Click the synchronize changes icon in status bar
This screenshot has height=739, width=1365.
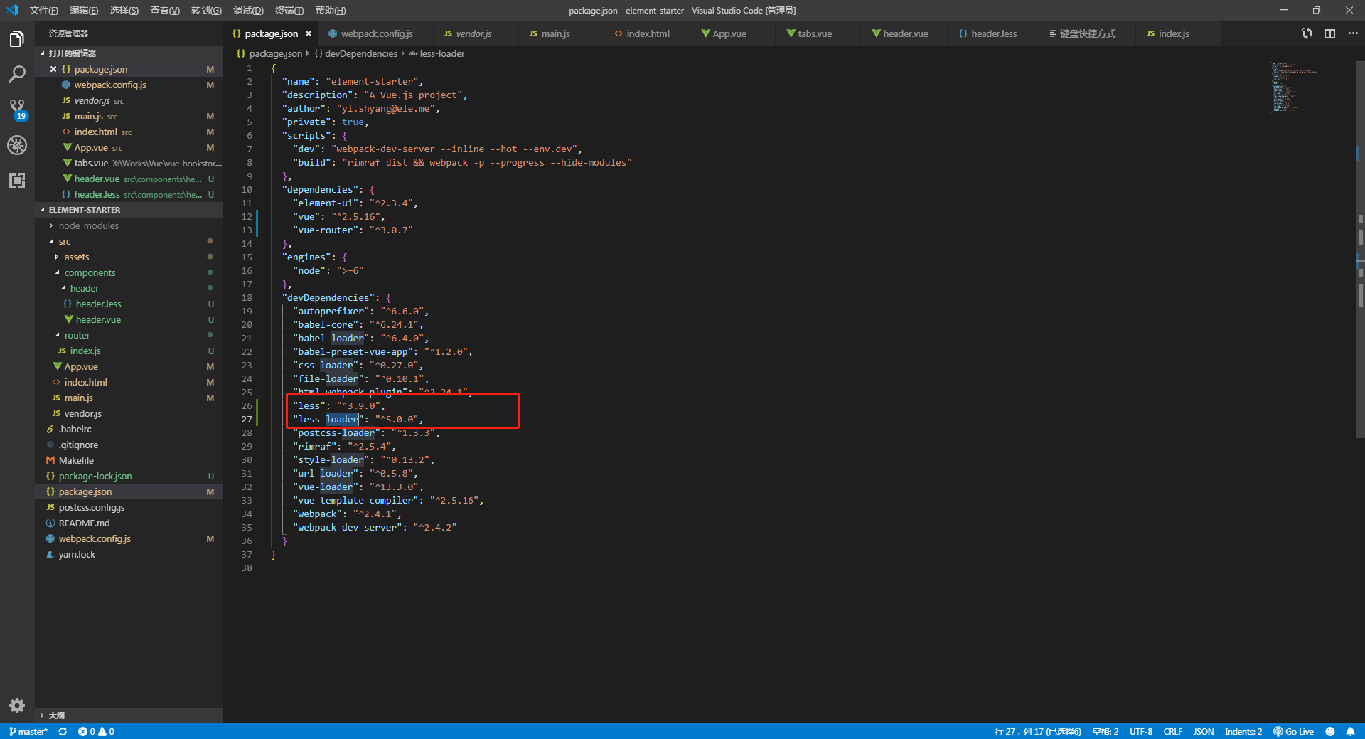(x=63, y=731)
